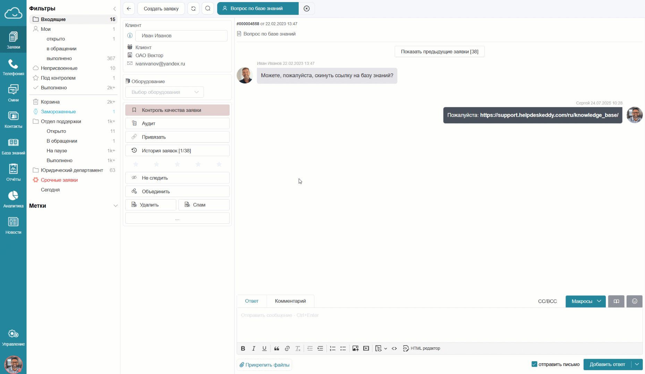Open the knowledge base link in reply
Image resolution: width=645 pixels, height=374 pixels.
[x=549, y=115]
